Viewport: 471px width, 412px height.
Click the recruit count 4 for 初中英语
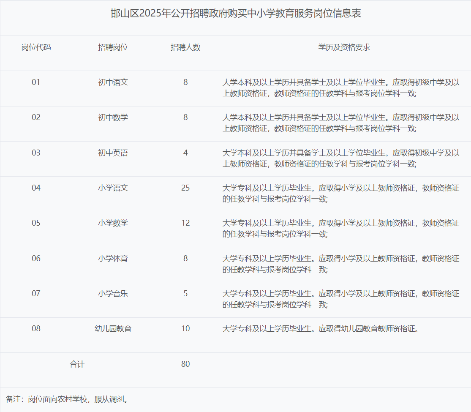(x=185, y=153)
